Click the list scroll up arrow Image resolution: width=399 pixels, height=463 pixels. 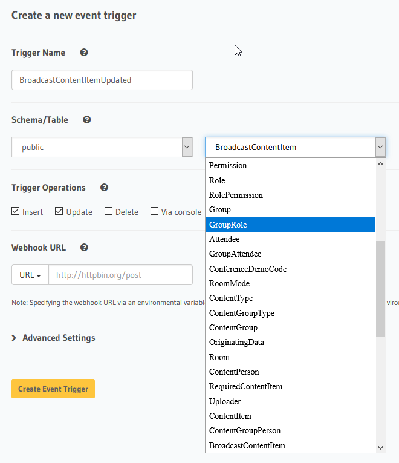pyautogui.click(x=380, y=163)
